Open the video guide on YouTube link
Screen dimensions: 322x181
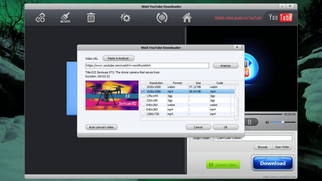[x=238, y=18]
